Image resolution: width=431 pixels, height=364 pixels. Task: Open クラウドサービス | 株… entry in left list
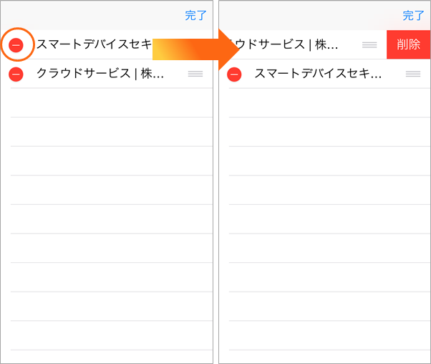pos(100,74)
